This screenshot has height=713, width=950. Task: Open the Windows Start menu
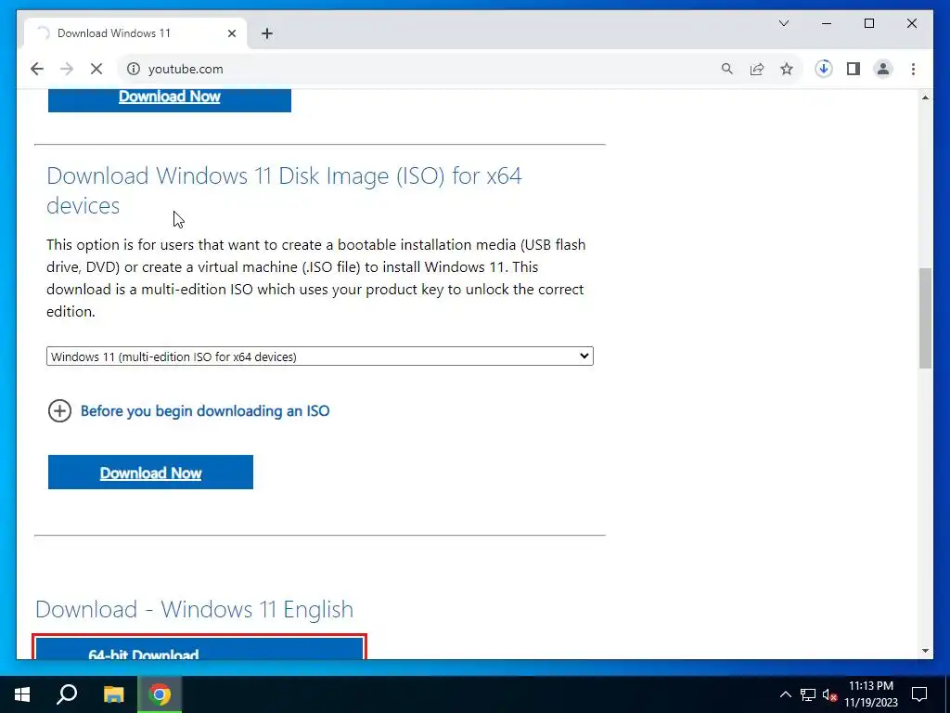click(x=22, y=694)
